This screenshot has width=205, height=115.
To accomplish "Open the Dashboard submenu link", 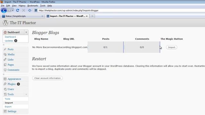I will coord(10,37).
